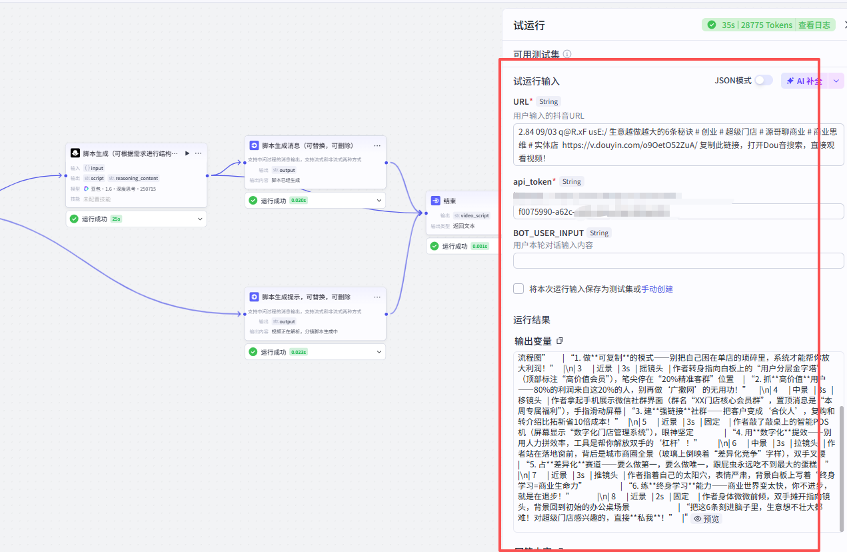Open 查看日志 to view logs
847x552 pixels.
pyautogui.click(x=814, y=25)
